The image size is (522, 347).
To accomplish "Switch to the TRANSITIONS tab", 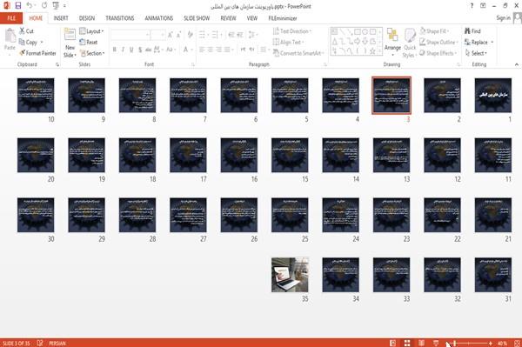I will point(120,18).
